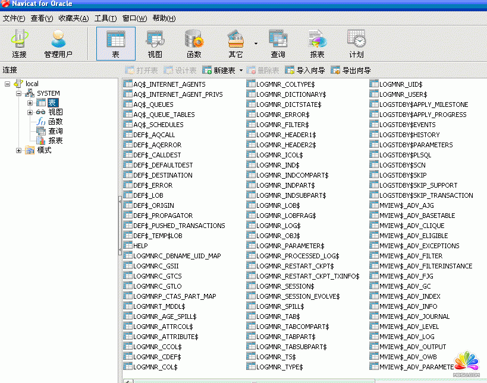The height and width of the screenshot is (383, 487).
Task: Click the 导出向导 (Export Wizard) button
Action: tap(351, 70)
